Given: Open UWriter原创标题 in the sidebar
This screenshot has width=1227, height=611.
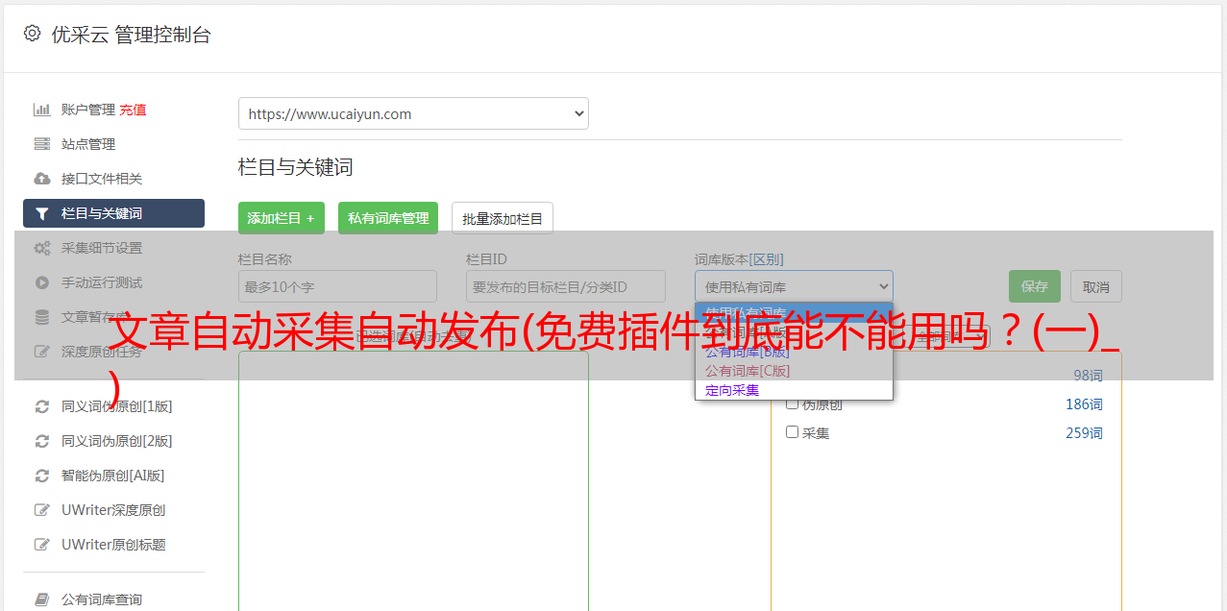Looking at the screenshot, I should (x=113, y=545).
